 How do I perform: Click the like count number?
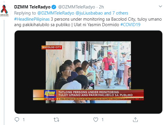103,120
